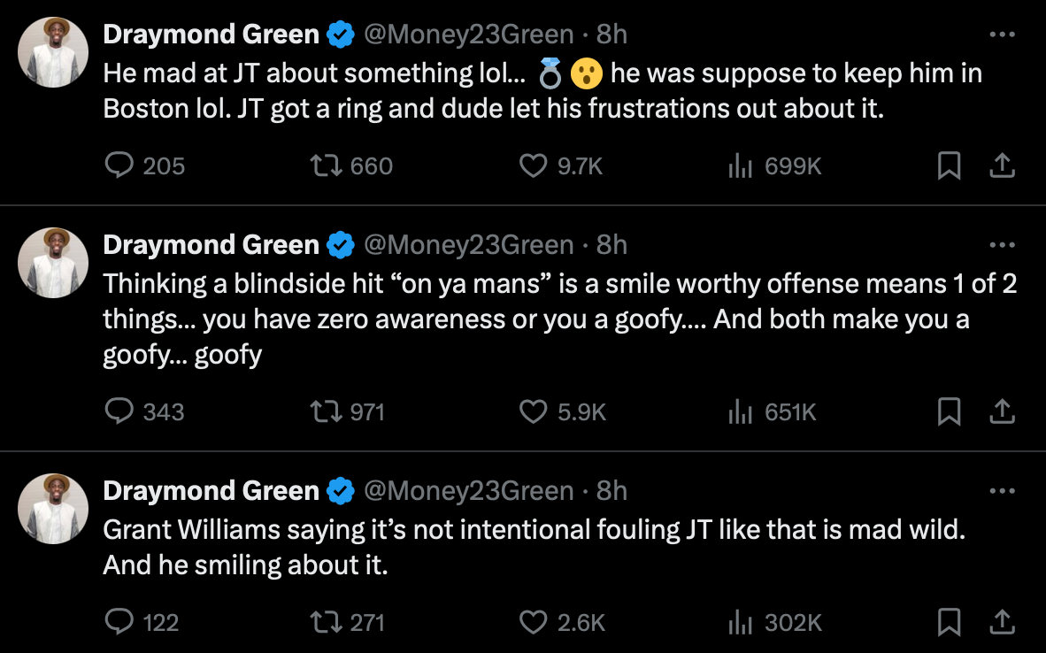
Task: Like the tweet with 2.6K likes
Action: [532, 623]
